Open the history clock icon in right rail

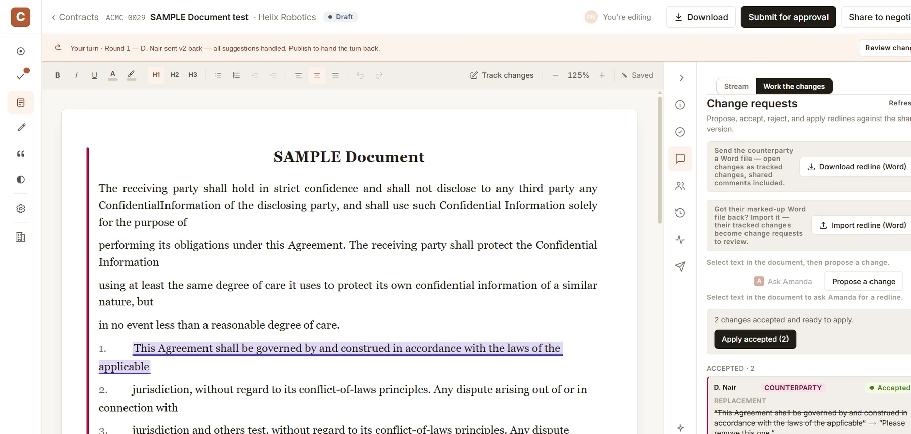[x=680, y=213]
